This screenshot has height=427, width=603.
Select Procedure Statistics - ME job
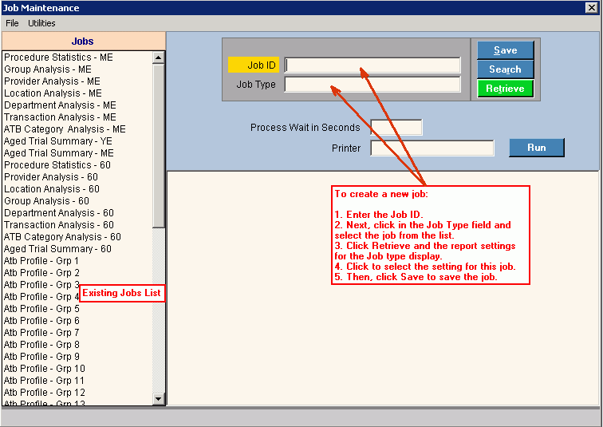58,57
